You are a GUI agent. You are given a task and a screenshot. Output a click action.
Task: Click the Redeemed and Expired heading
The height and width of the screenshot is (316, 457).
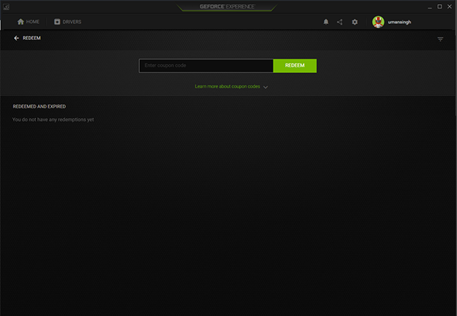(39, 107)
